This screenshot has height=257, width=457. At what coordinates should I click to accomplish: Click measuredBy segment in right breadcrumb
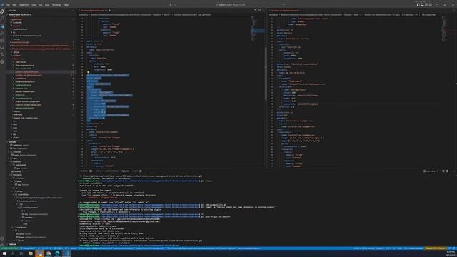pyautogui.click(x=429, y=14)
